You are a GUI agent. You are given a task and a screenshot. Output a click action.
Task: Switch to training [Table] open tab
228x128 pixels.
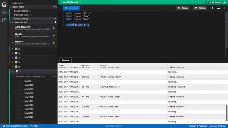(22, 15)
